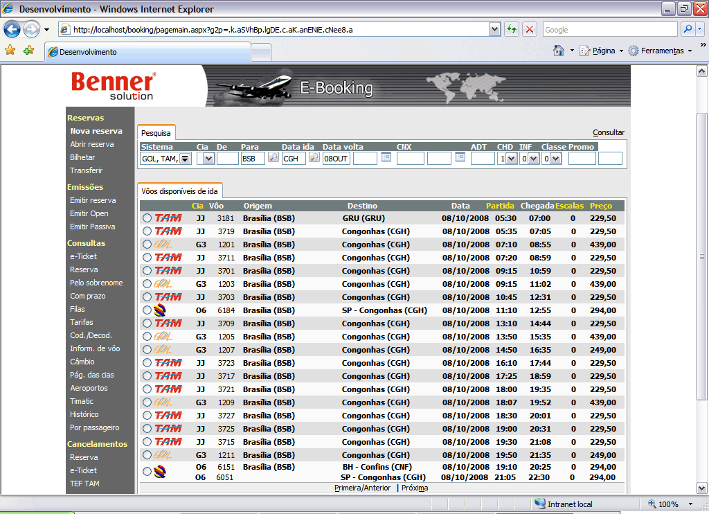Click the input field containing 08OUT
Screen dimensions: 709x514
click(336, 159)
